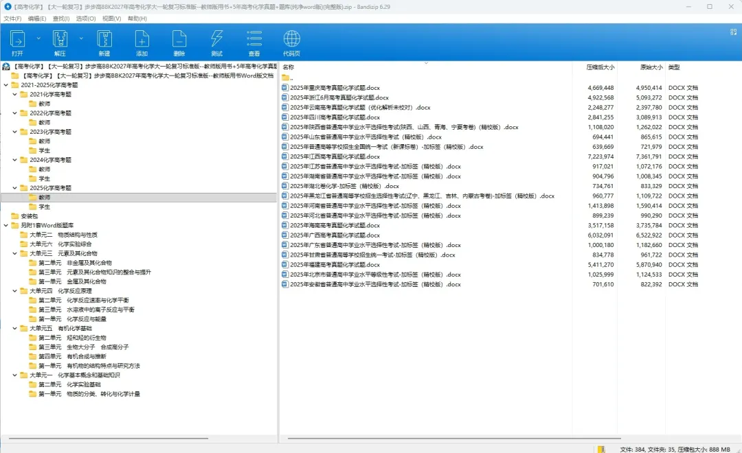
Task: Open the 文件(F) menu
Action: 12,19
